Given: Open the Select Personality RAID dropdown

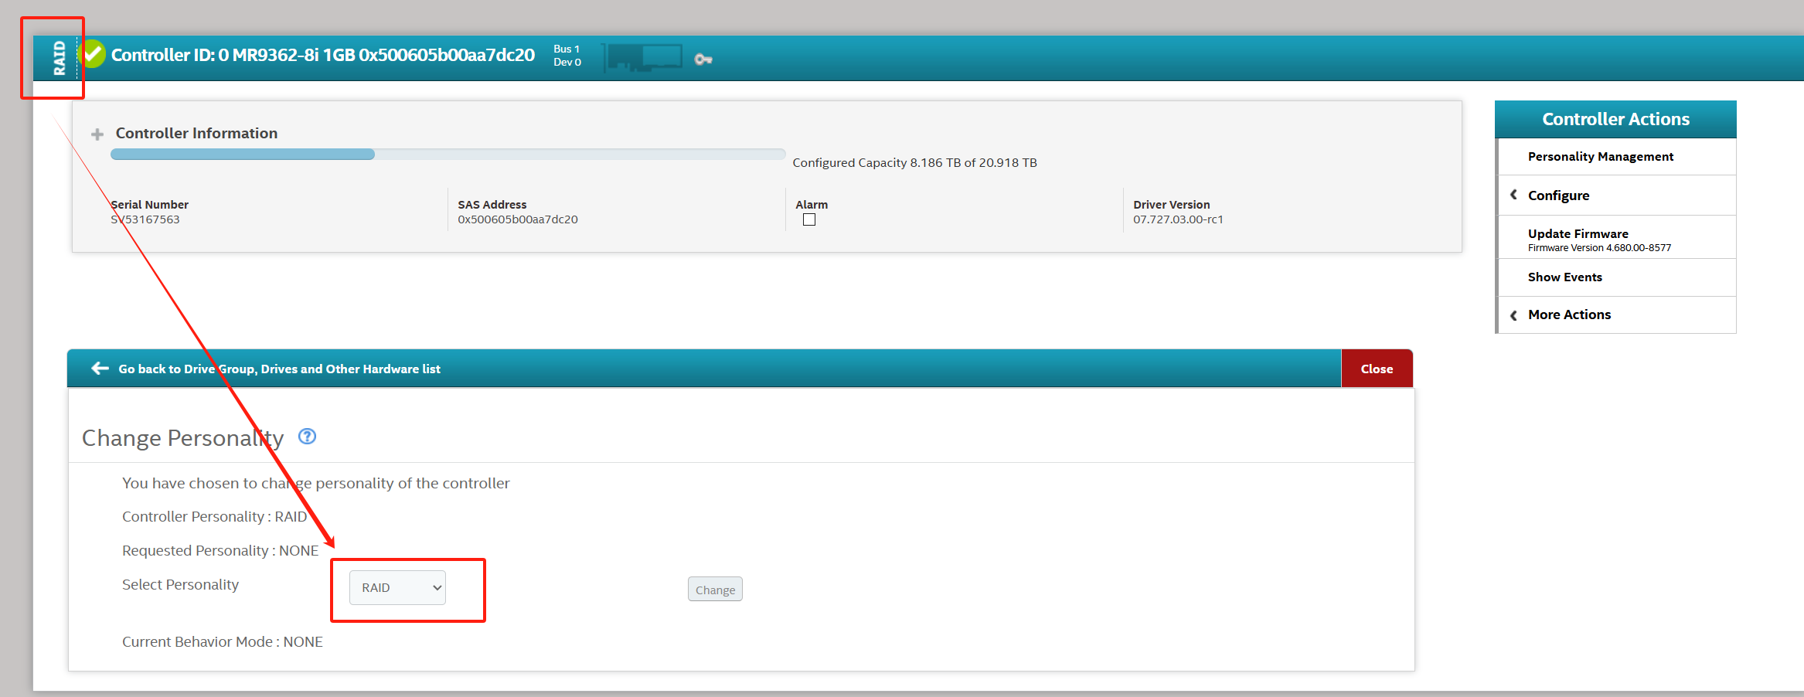Looking at the screenshot, I should click(x=397, y=587).
